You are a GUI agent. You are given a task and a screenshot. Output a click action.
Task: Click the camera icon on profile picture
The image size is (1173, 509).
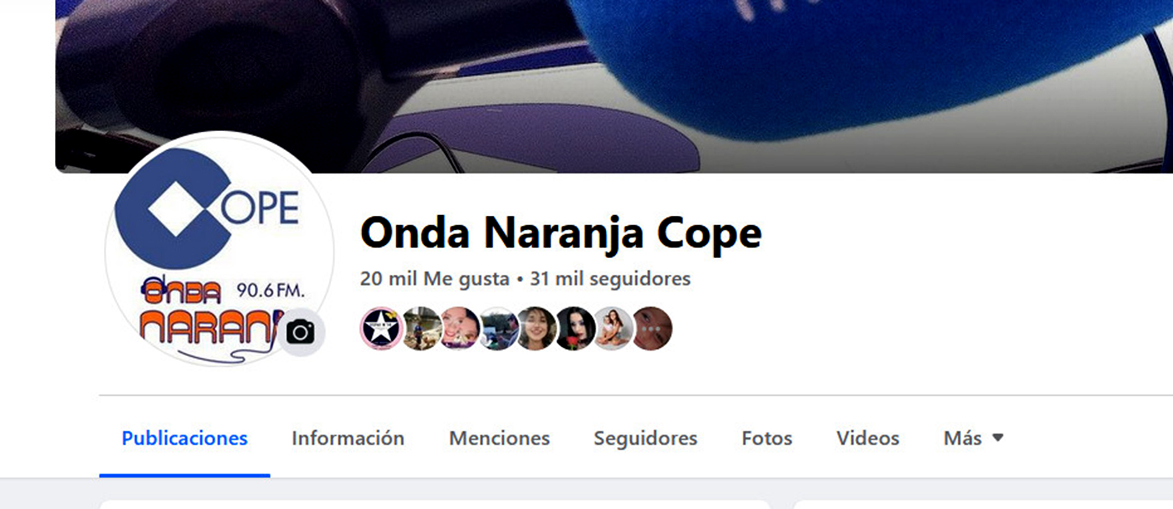pyautogui.click(x=301, y=332)
